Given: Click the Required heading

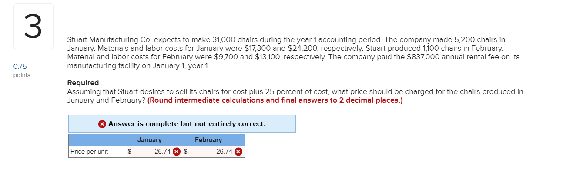Looking at the screenshot, I should pyautogui.click(x=83, y=83).
